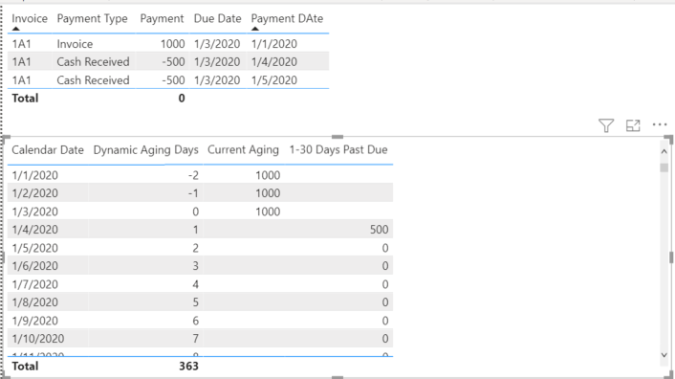Select Calendar Date 1/10/2020 row
This screenshot has height=379, width=675.
click(x=38, y=339)
